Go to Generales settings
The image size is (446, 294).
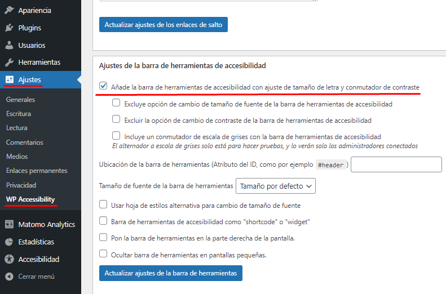20,100
